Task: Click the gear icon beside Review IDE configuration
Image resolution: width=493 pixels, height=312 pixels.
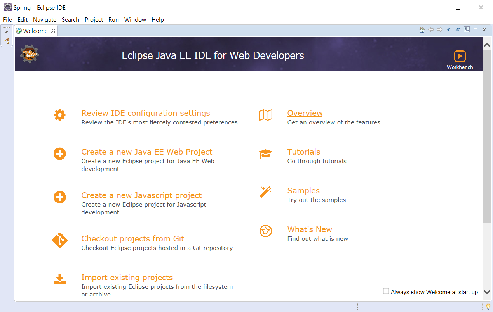Action: pyautogui.click(x=59, y=115)
